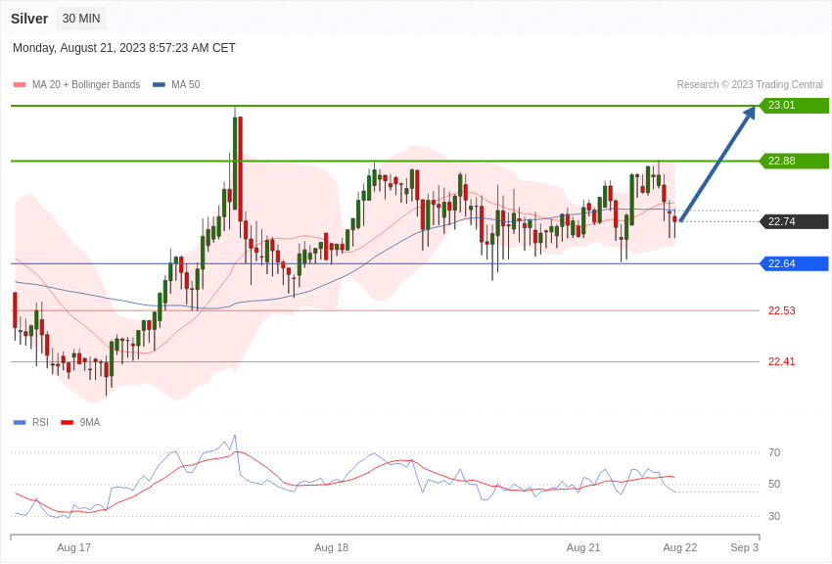Click the blue MA 50 legend swatch

160,85
